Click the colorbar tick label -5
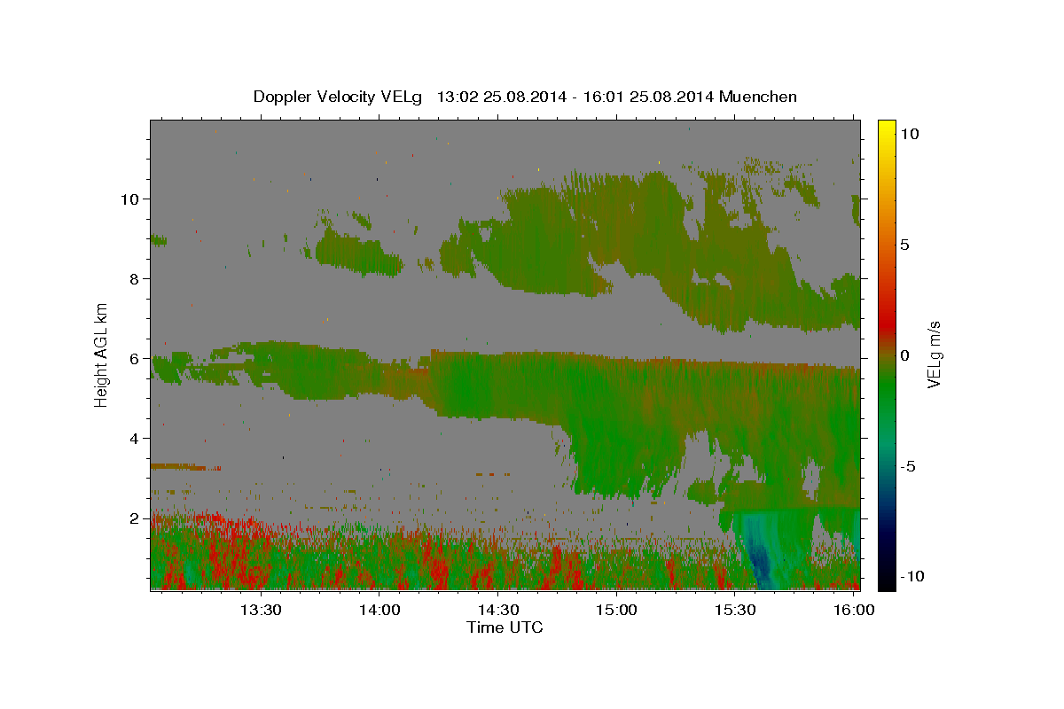The image size is (1064, 709). (x=909, y=466)
